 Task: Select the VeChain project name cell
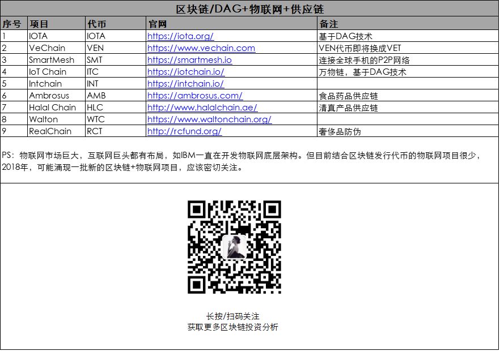pos(46,48)
